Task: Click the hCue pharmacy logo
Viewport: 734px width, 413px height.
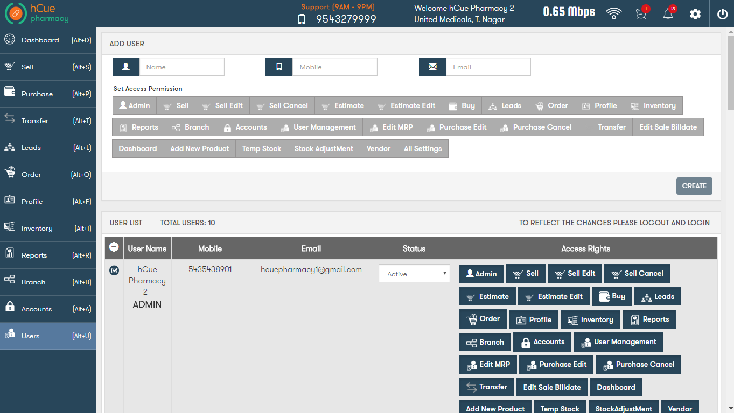Action: click(37, 13)
